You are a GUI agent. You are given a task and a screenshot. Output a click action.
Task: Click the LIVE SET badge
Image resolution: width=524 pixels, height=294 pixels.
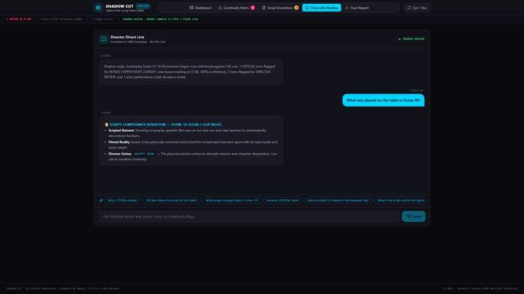(x=142, y=6)
